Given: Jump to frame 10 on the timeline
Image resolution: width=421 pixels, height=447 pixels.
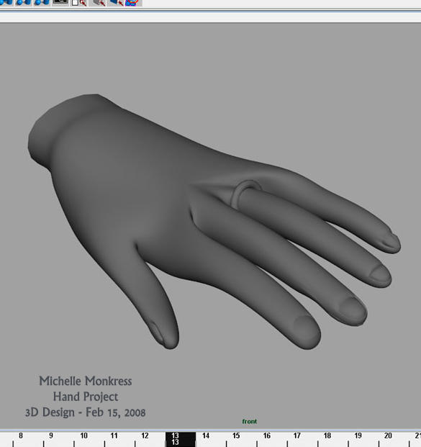Looking at the screenshot, I should [x=83, y=435].
